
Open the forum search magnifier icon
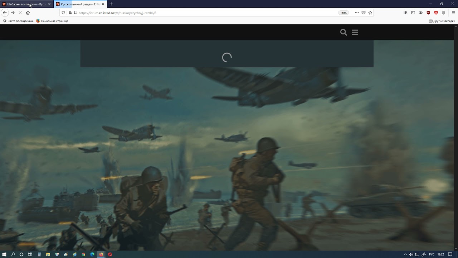343,32
